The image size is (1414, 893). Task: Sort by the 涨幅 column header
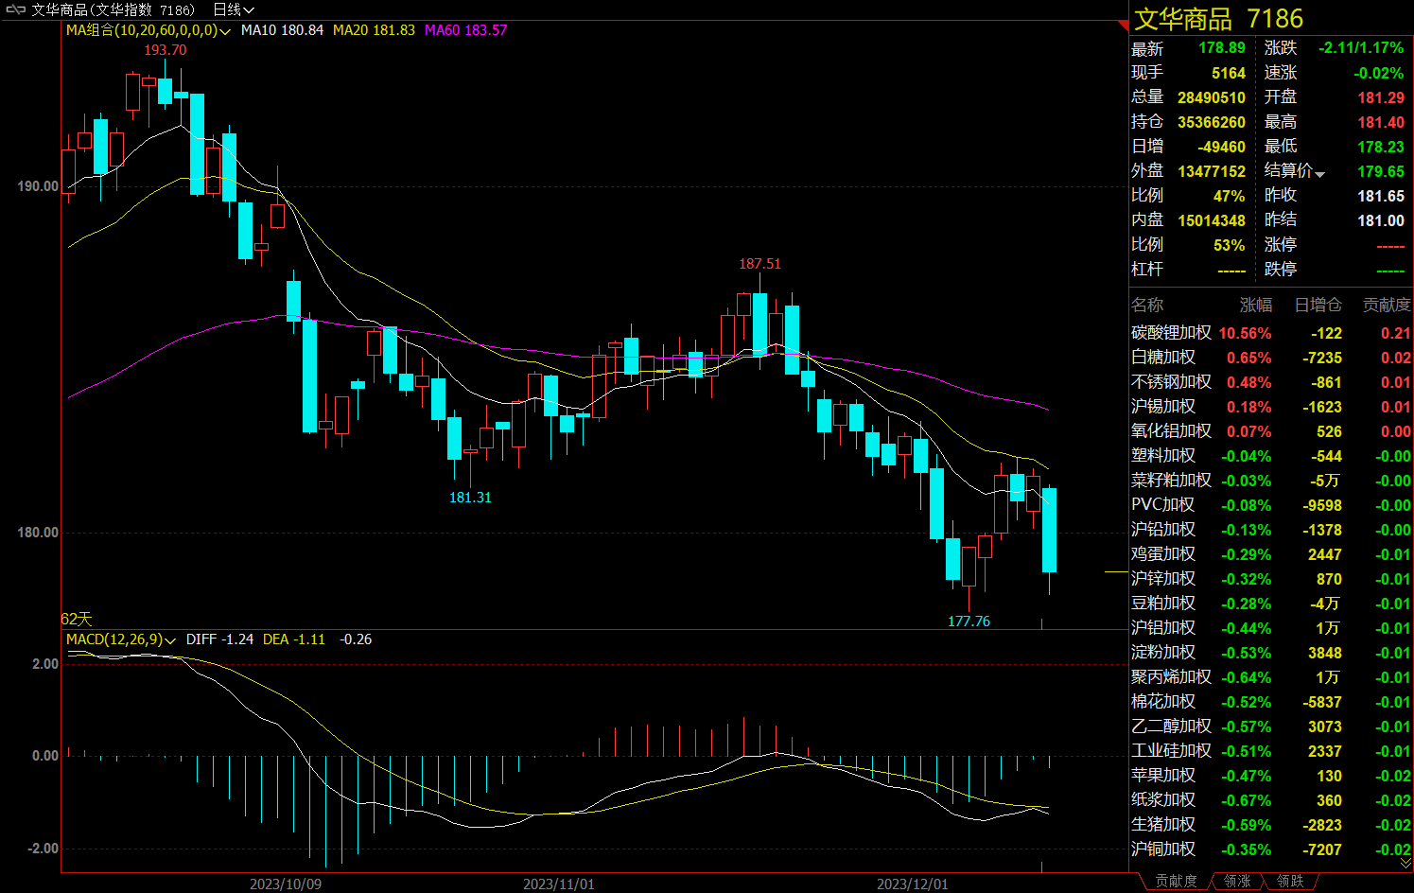click(1255, 305)
